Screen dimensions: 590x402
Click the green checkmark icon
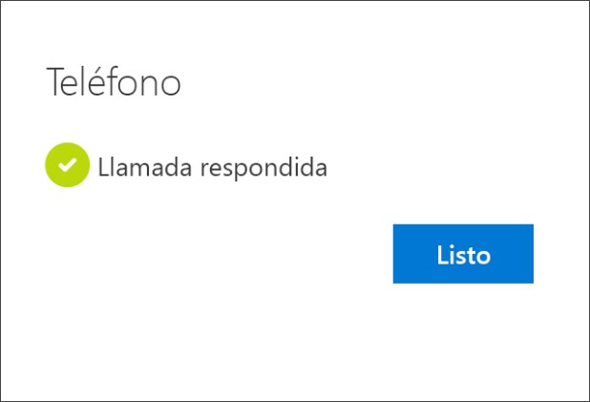tap(67, 167)
